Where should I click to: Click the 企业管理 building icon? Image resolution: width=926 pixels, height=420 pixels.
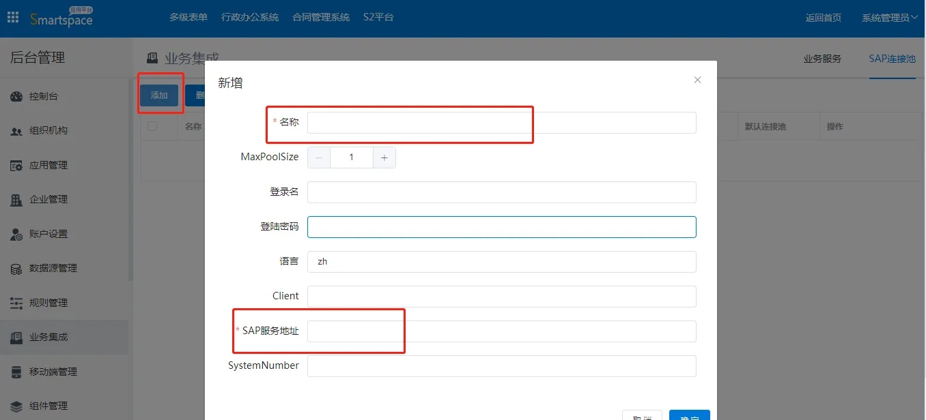(x=16, y=200)
